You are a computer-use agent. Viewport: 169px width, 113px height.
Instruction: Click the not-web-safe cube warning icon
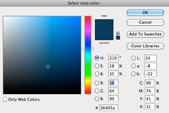[x=118, y=33]
